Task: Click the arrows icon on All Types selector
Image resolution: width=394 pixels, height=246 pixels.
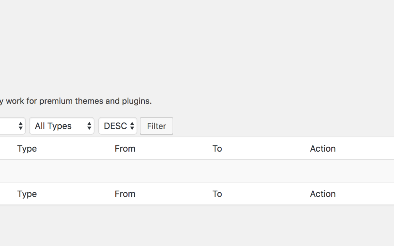Action: 89,126
